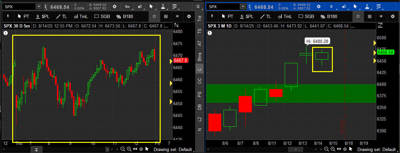
Task: Open the TS sidebar tab
Action: [x=199, y=31]
